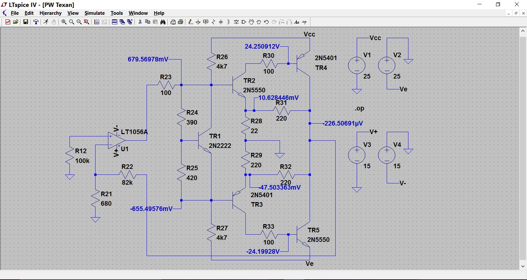Place a Resistor component
Viewport: 527px width, 280px height.
(x=213, y=22)
